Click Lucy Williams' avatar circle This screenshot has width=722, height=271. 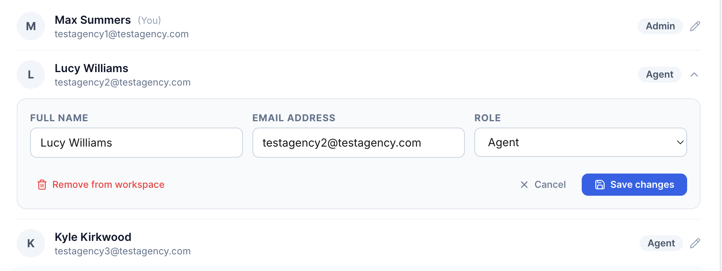click(31, 74)
